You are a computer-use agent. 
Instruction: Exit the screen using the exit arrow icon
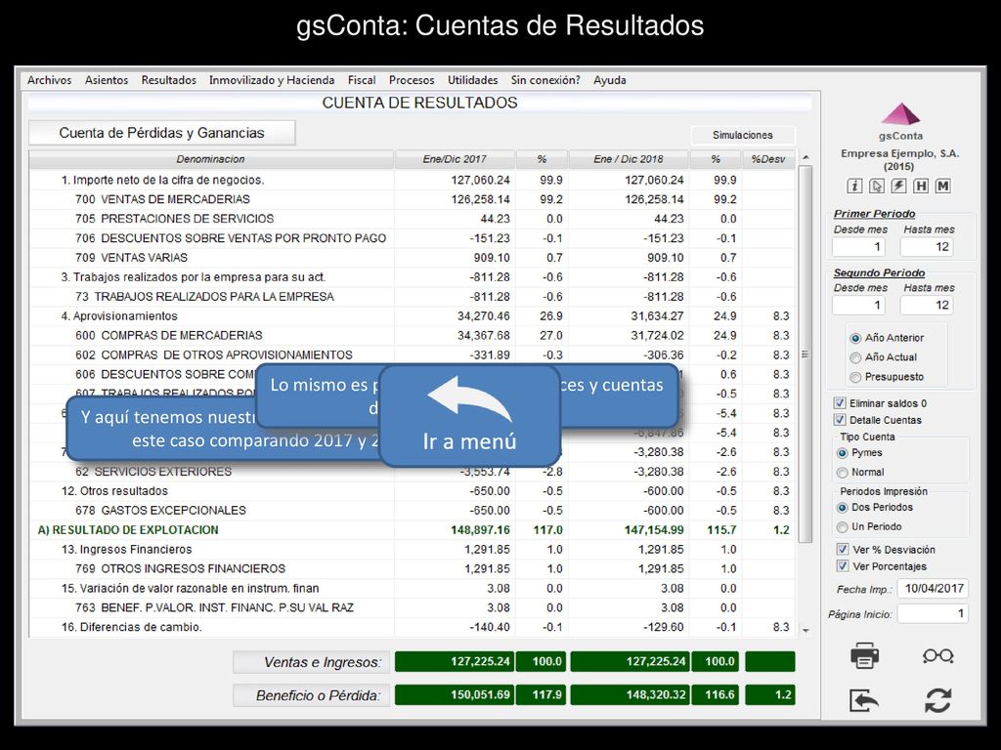coord(864,699)
